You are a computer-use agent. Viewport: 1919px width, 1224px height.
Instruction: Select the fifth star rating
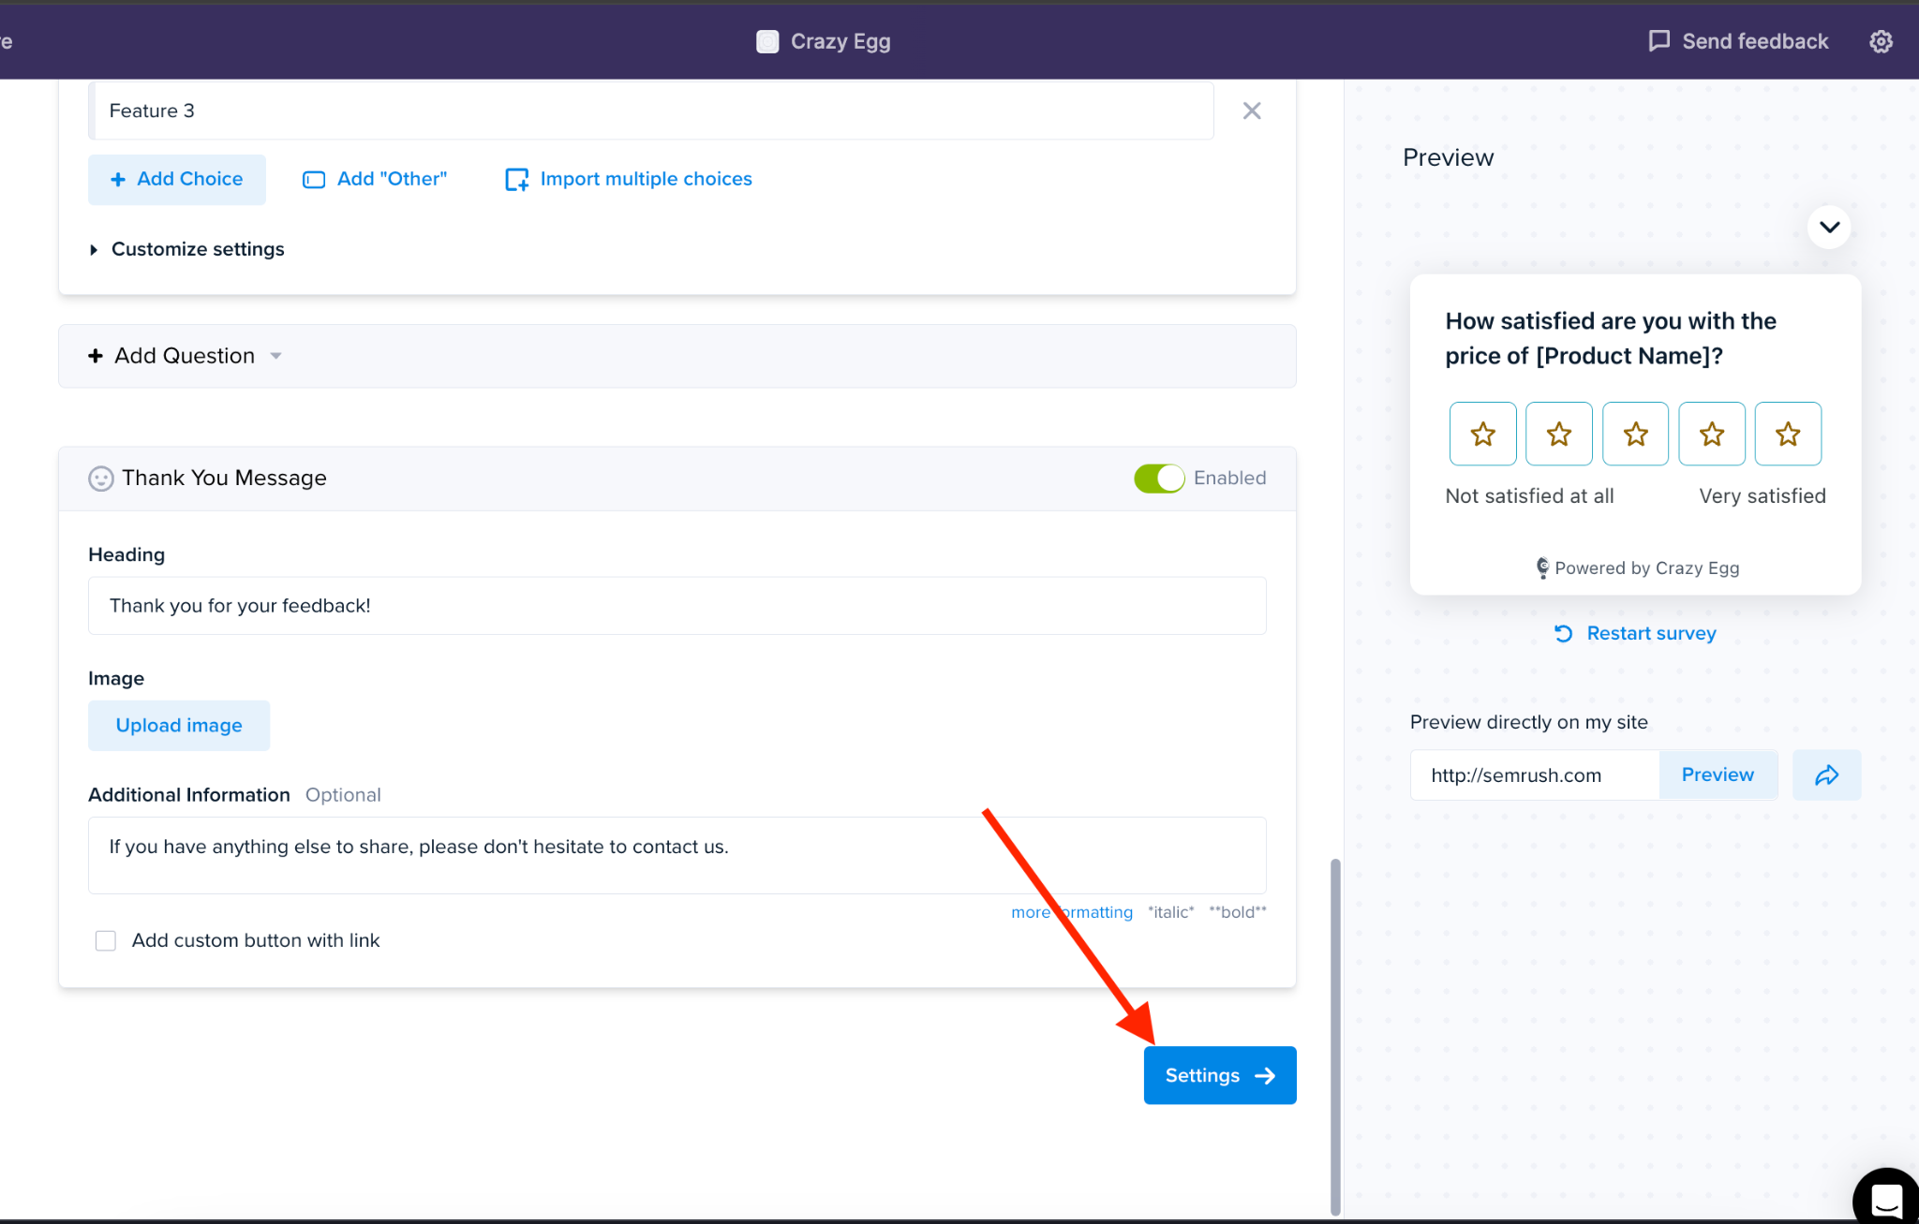tap(1788, 434)
